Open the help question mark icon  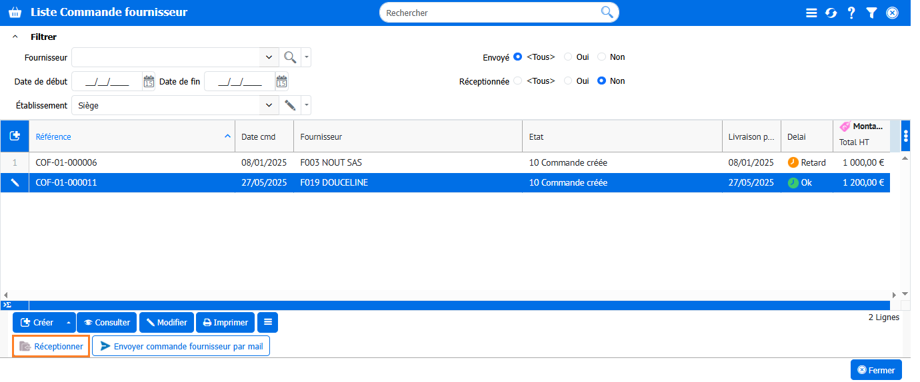tap(851, 13)
